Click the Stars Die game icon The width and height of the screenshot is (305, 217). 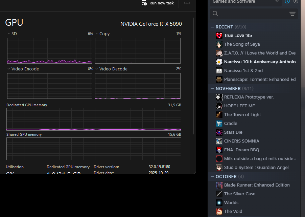click(219, 132)
